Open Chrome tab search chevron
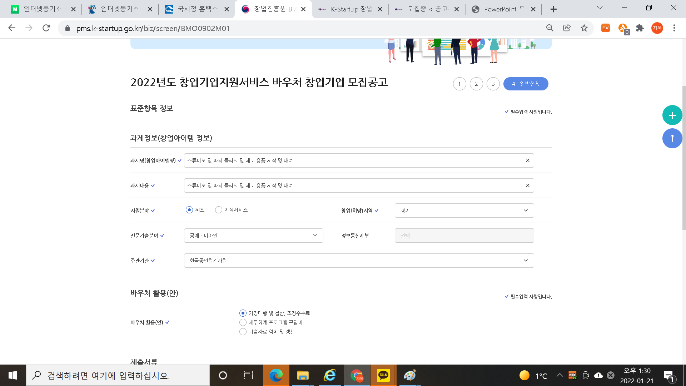Image resolution: width=686 pixels, height=386 pixels. pos(600,8)
